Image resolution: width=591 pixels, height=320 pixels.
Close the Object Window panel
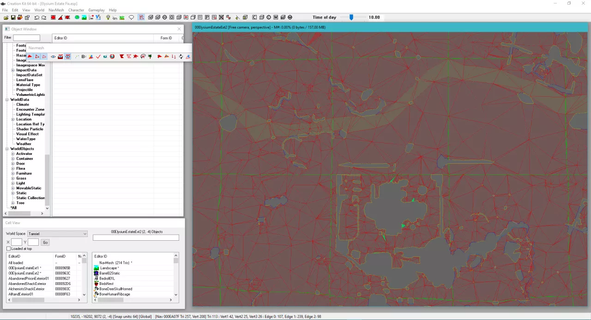[179, 29]
